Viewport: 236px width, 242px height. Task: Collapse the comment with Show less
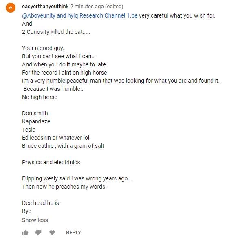[x=35, y=220]
